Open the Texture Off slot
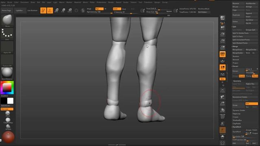The image size is (260, 146). [x=7, y=60]
